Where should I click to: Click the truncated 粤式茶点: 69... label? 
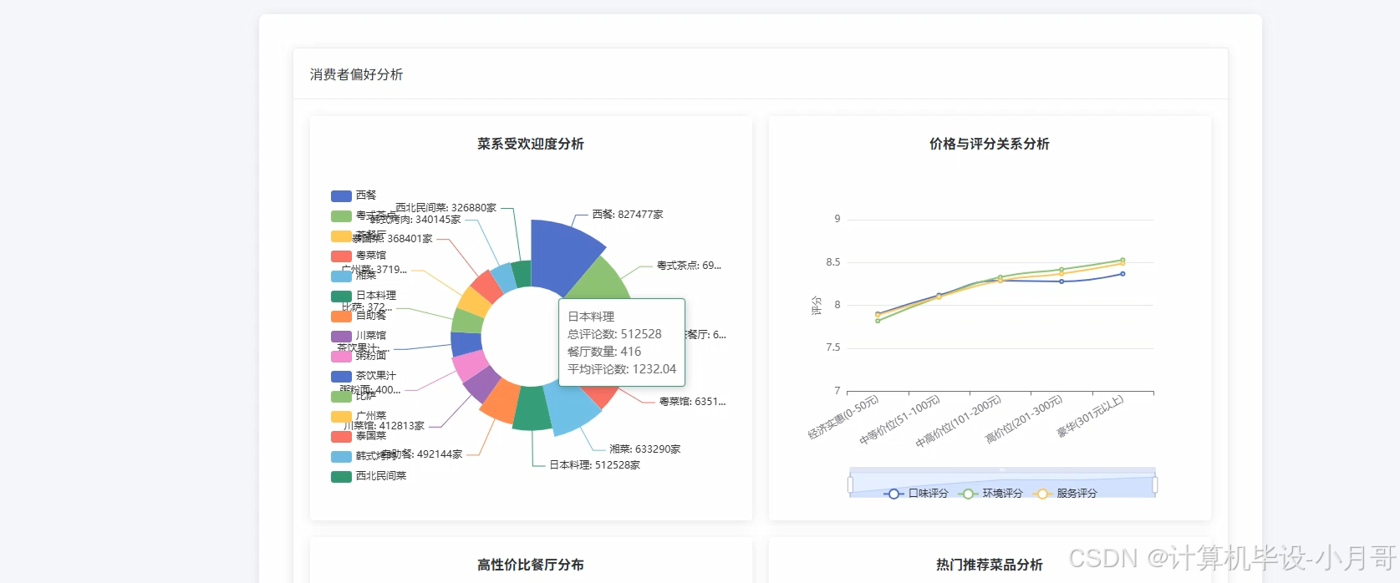tap(689, 266)
